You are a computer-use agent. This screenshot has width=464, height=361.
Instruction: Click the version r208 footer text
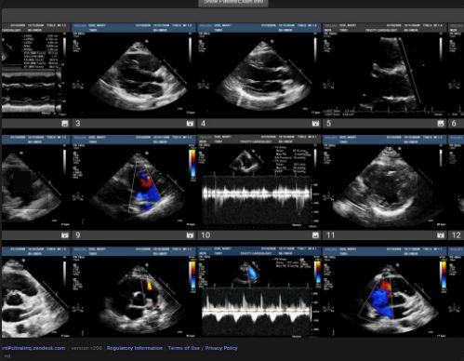click(x=86, y=348)
